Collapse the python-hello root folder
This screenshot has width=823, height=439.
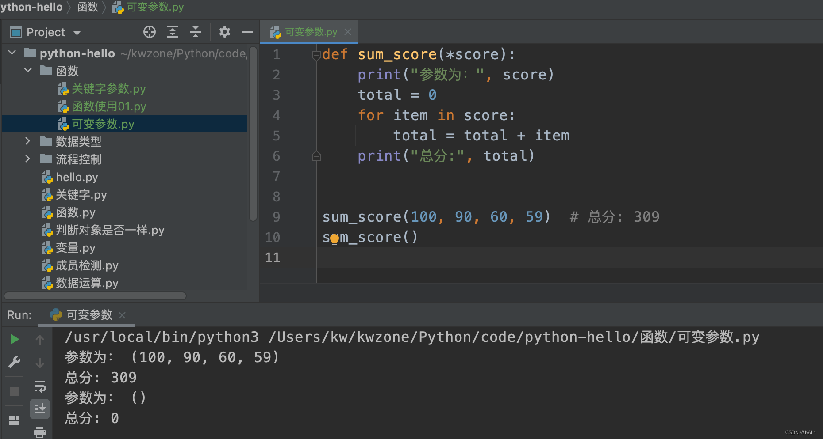point(12,53)
